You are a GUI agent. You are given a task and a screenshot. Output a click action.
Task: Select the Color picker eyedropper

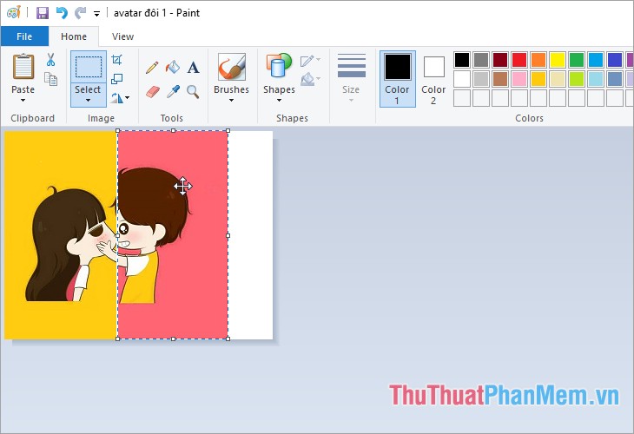pos(173,92)
